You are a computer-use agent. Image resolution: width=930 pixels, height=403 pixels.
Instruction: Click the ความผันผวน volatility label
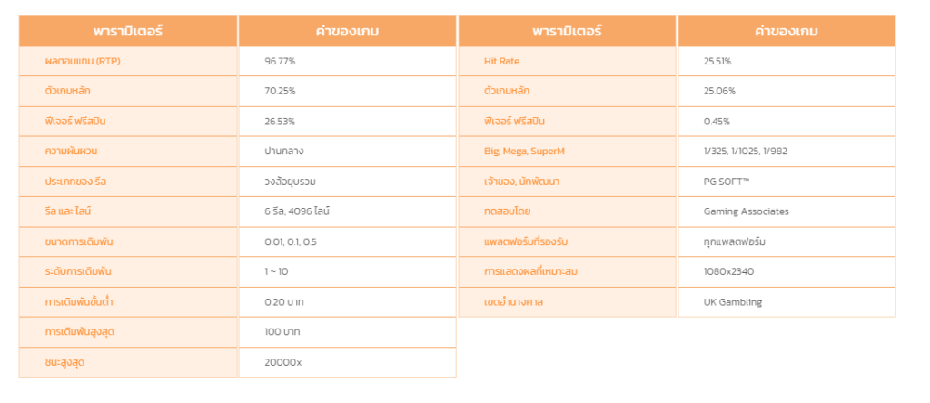(x=71, y=151)
